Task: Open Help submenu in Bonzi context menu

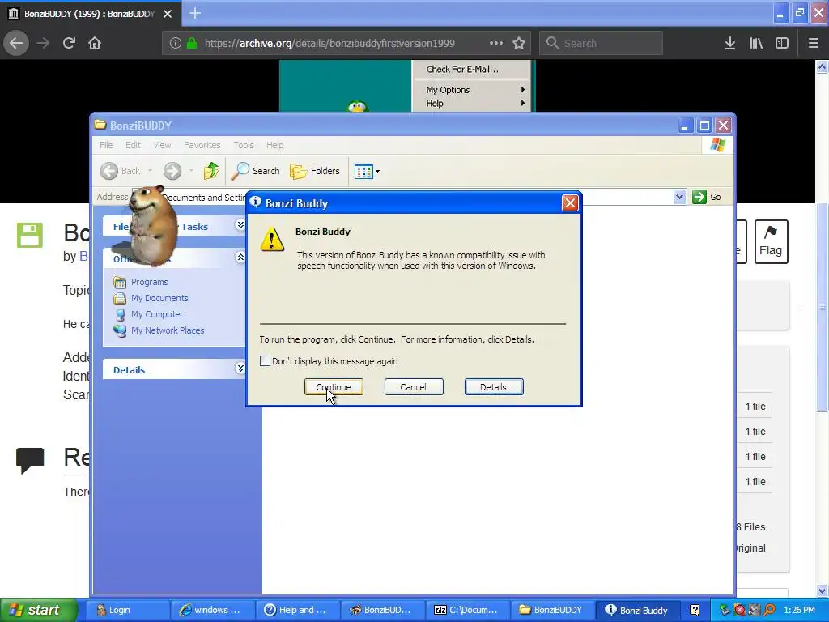Action: point(471,104)
